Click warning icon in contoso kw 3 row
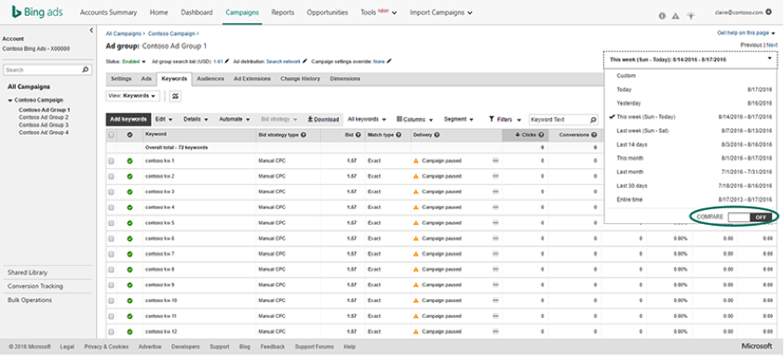 [415, 191]
